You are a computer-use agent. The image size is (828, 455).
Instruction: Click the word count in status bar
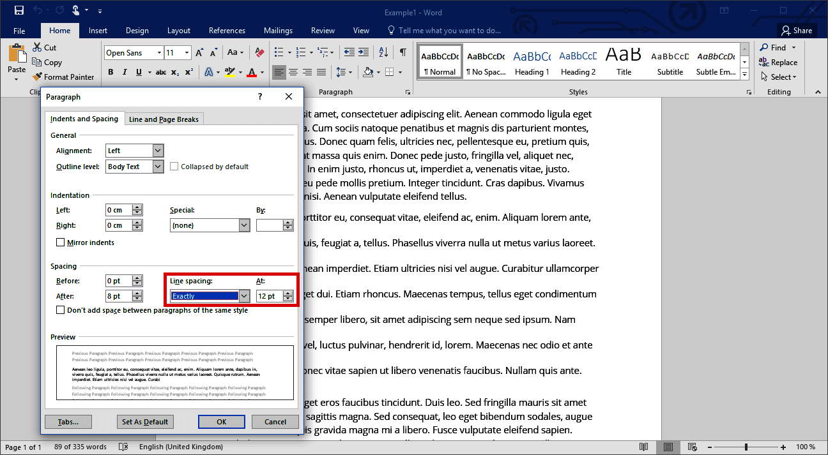tap(79, 446)
